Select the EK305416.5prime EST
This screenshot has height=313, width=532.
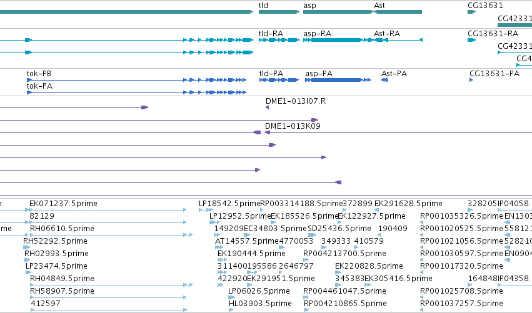click(398, 279)
